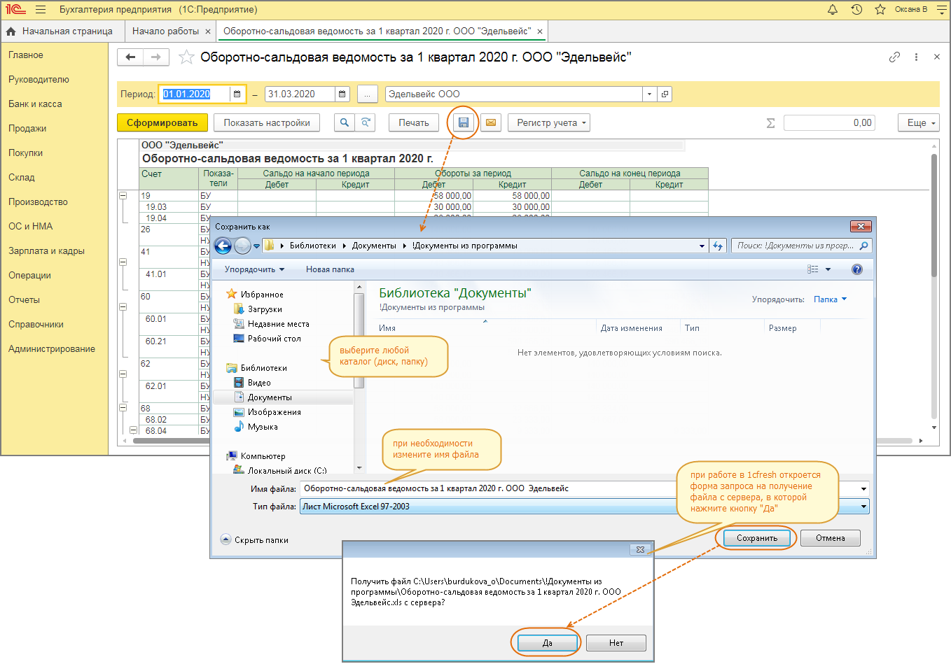Open the three-dot more actions menu
Image resolution: width=951 pixels, height=664 pixels.
(x=916, y=57)
